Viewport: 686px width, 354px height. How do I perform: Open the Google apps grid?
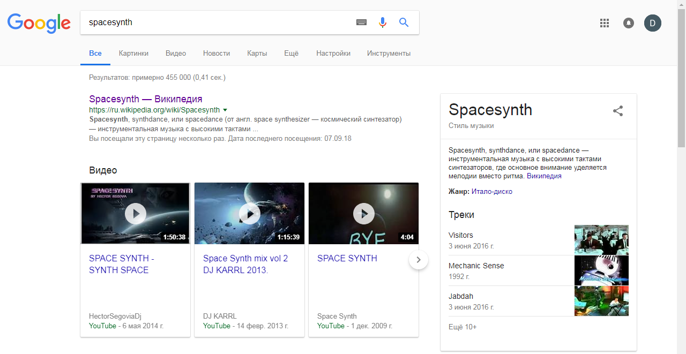[605, 23]
